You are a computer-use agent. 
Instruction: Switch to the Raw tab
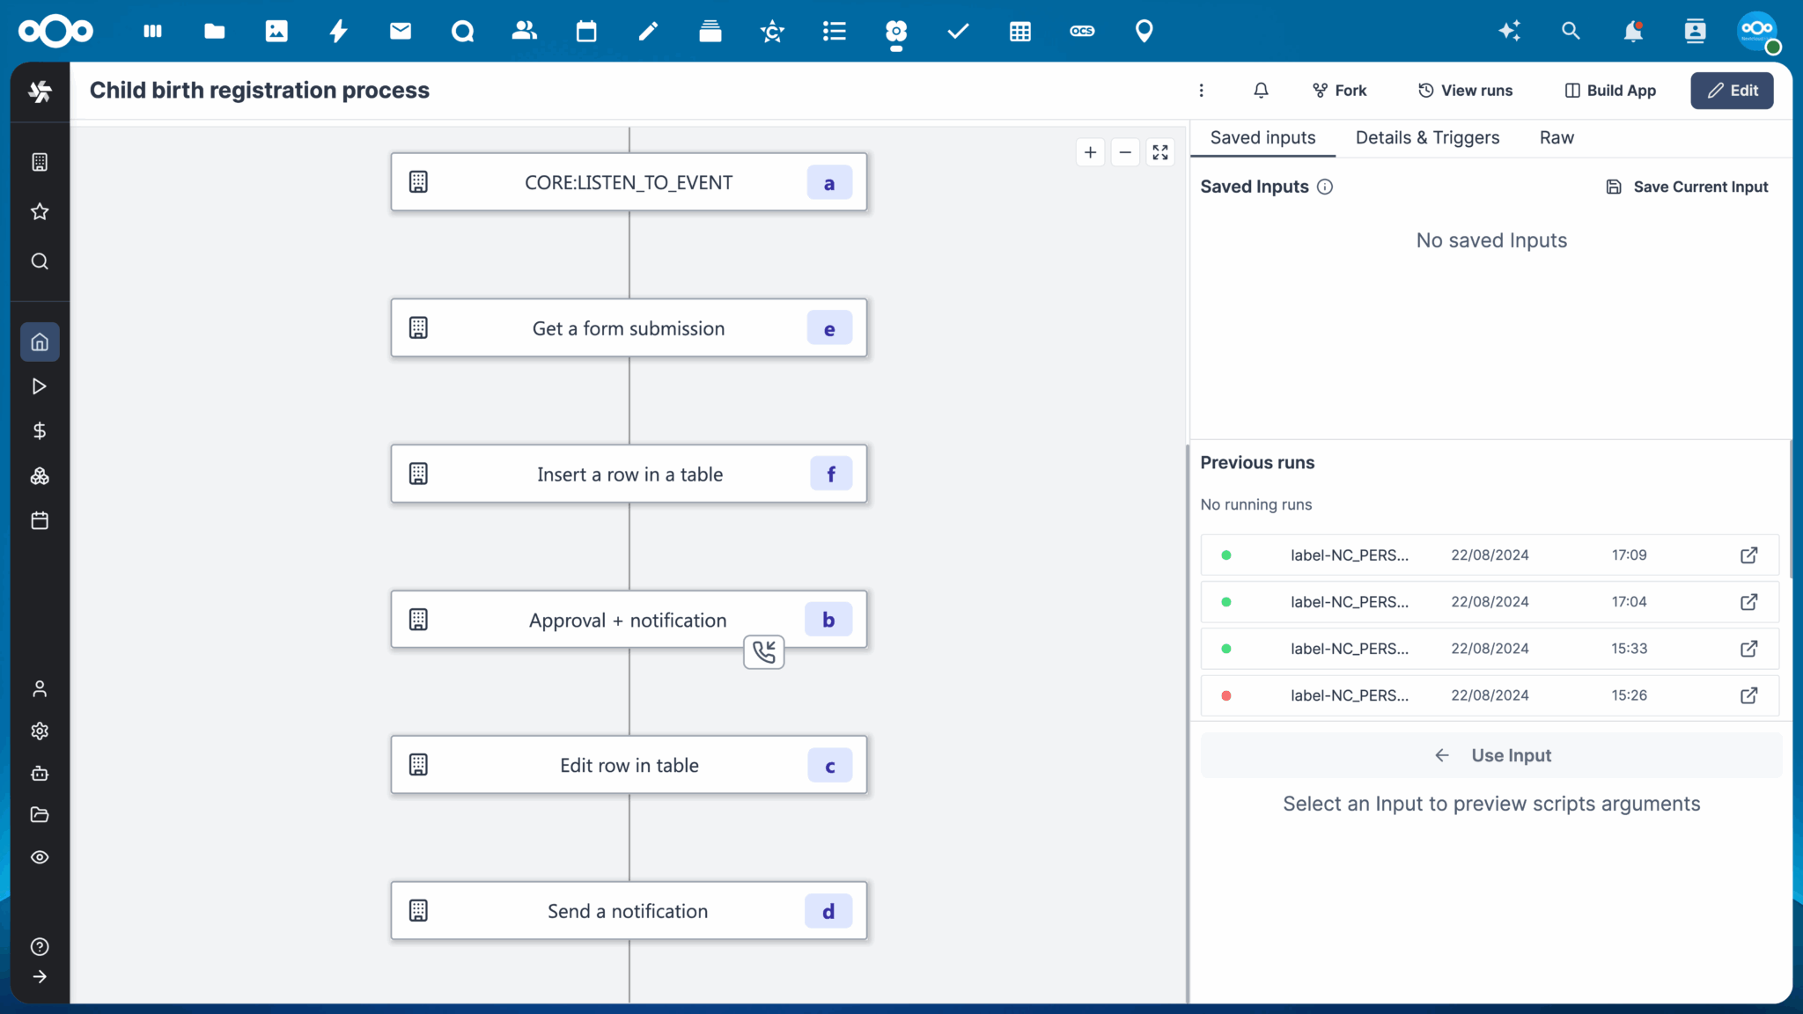point(1555,137)
